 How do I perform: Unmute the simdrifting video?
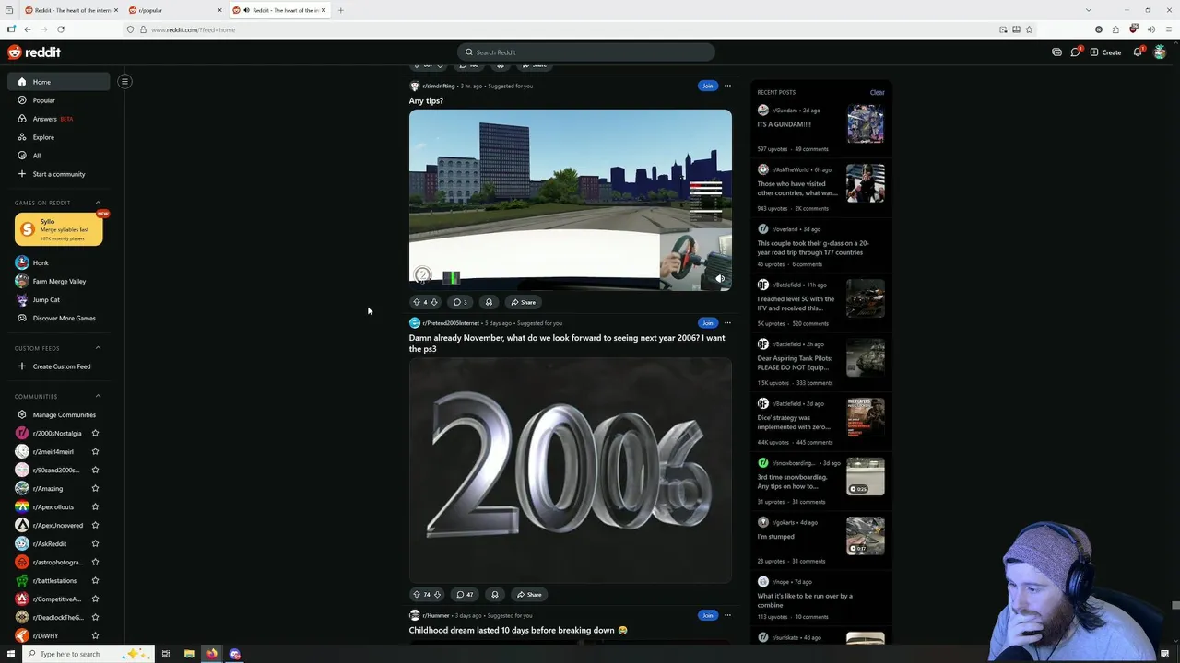(x=720, y=278)
